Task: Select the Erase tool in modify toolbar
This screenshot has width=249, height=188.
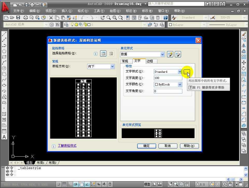Action: click(x=244, y=34)
